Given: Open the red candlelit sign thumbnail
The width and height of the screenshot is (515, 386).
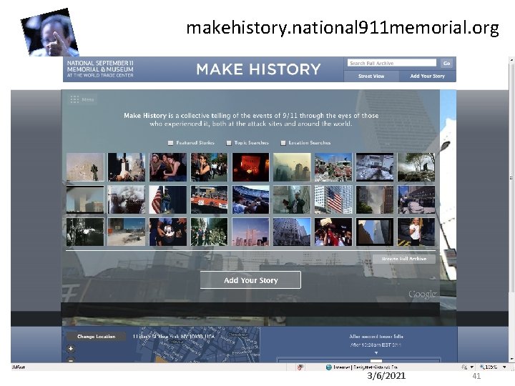Looking at the screenshot, I should click(x=250, y=167).
